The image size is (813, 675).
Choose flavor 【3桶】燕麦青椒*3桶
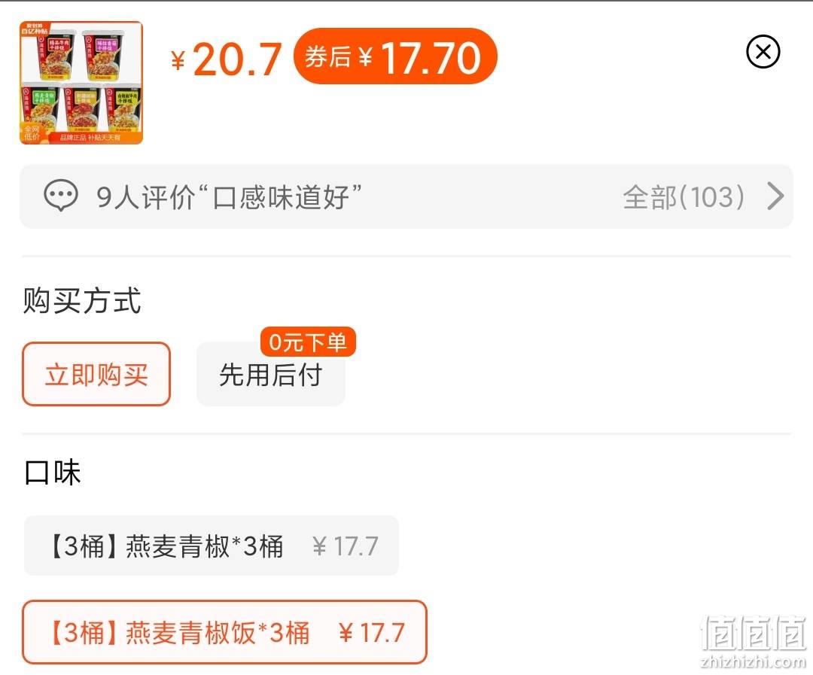pyautogui.click(x=211, y=546)
